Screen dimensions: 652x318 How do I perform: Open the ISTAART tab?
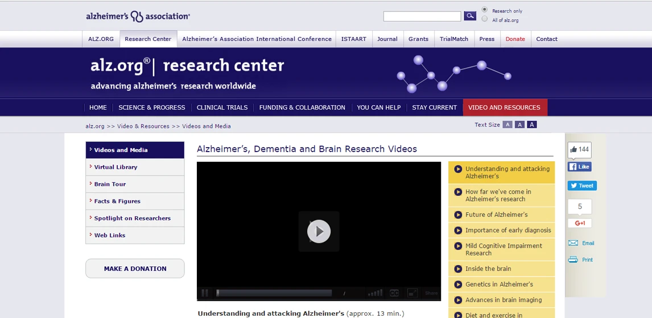pyautogui.click(x=354, y=39)
